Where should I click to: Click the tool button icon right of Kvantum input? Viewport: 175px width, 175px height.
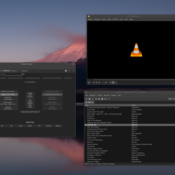point(70,71)
